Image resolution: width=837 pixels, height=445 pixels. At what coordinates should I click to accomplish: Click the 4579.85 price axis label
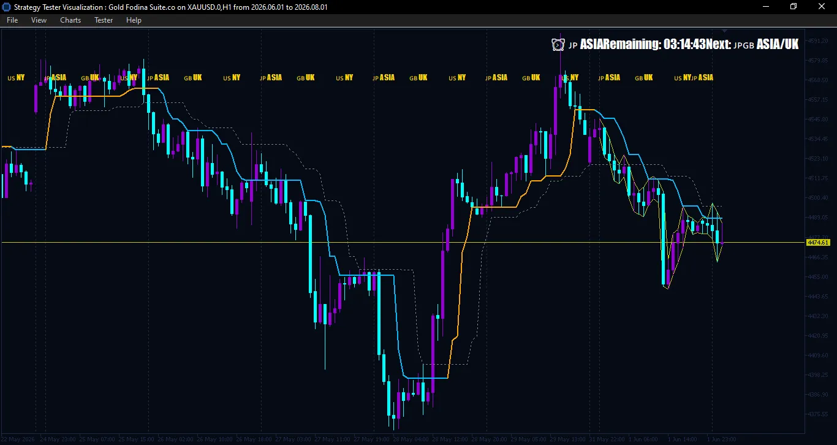tap(818, 60)
